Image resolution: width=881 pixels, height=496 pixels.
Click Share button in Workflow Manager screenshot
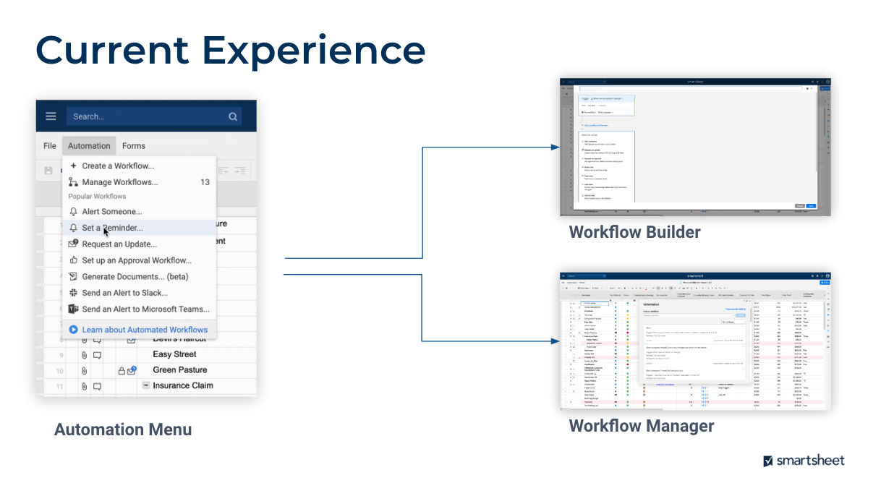point(825,283)
